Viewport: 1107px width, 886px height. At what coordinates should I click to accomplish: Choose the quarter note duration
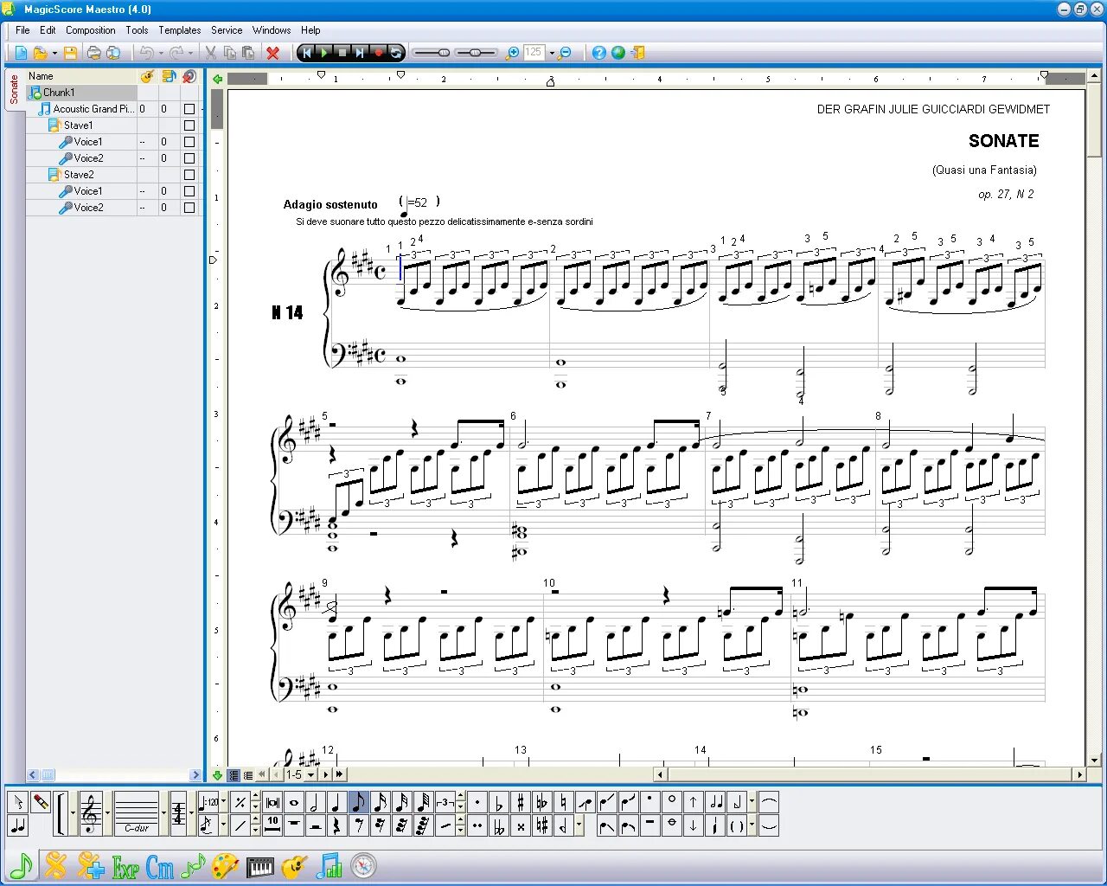point(336,802)
